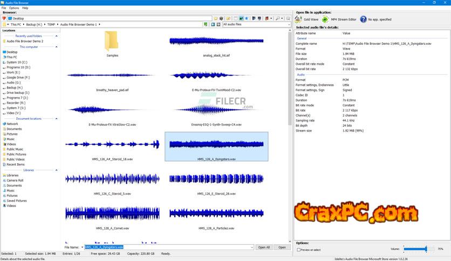The width and height of the screenshot is (451, 261).
Task: Click the red heart favorites icon
Action: (x=4, y=18)
